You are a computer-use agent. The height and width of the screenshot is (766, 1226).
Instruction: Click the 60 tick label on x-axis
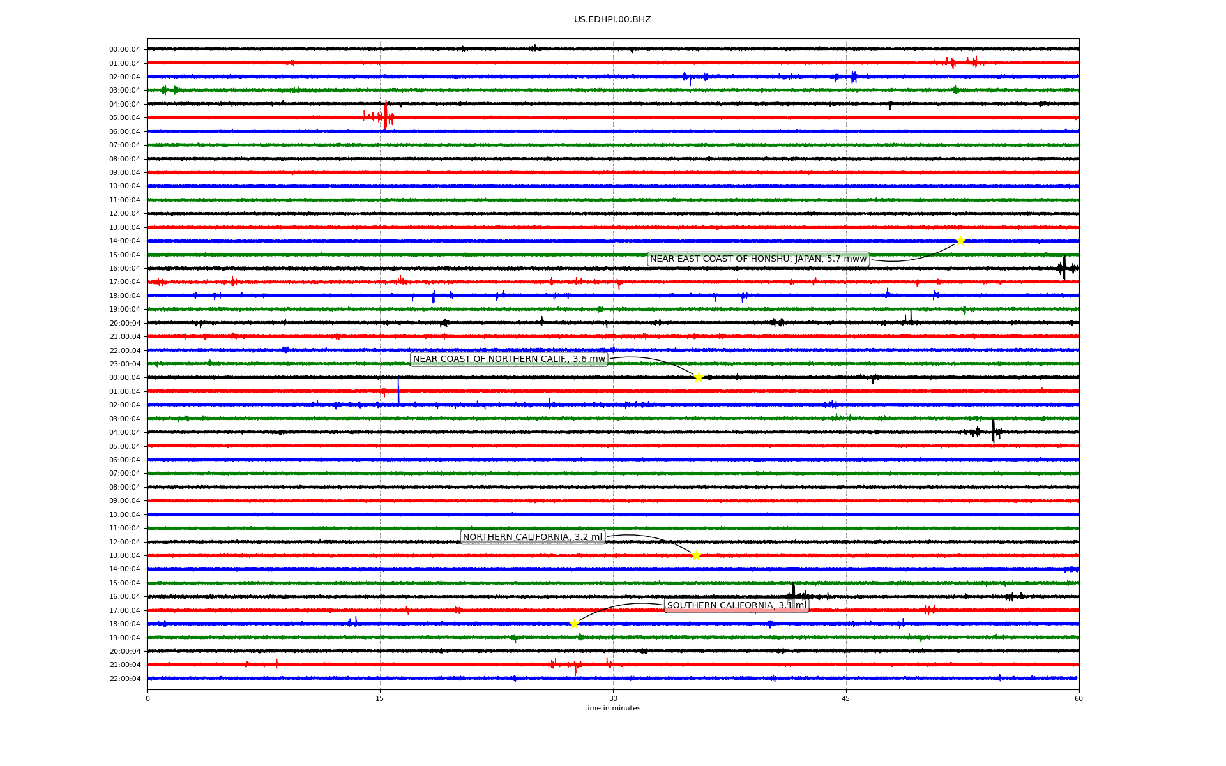1078,698
